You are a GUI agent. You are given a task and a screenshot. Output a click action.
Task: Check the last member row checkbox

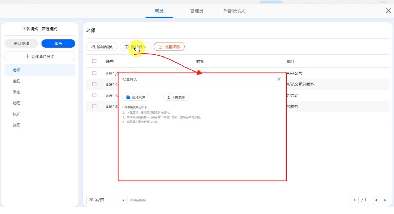pyautogui.click(x=95, y=106)
